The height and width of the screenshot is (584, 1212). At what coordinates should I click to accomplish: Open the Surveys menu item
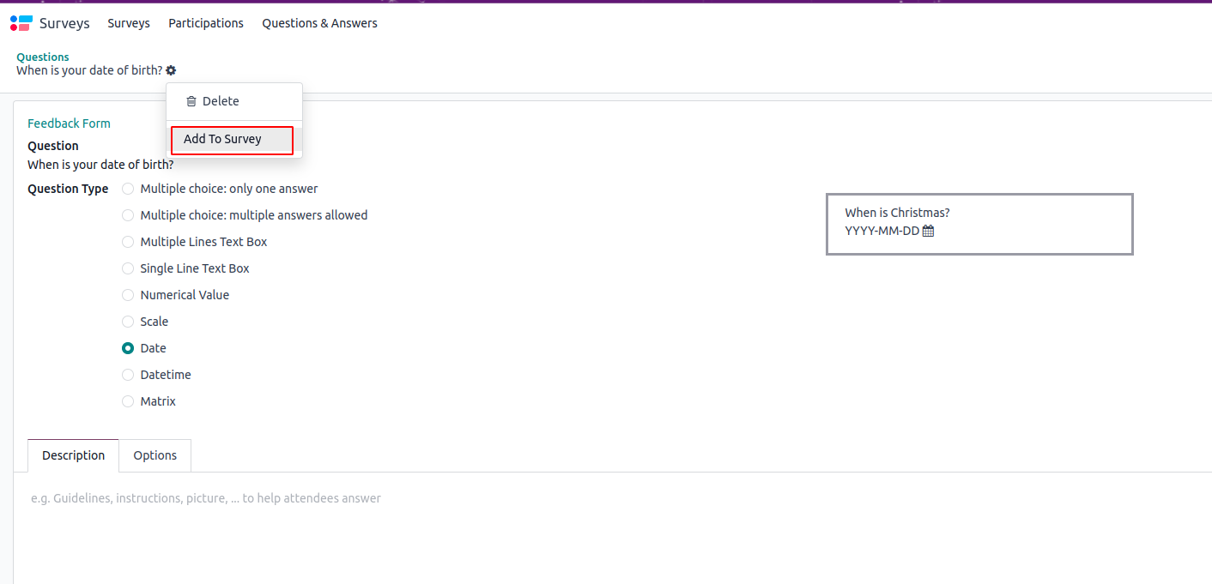(129, 23)
